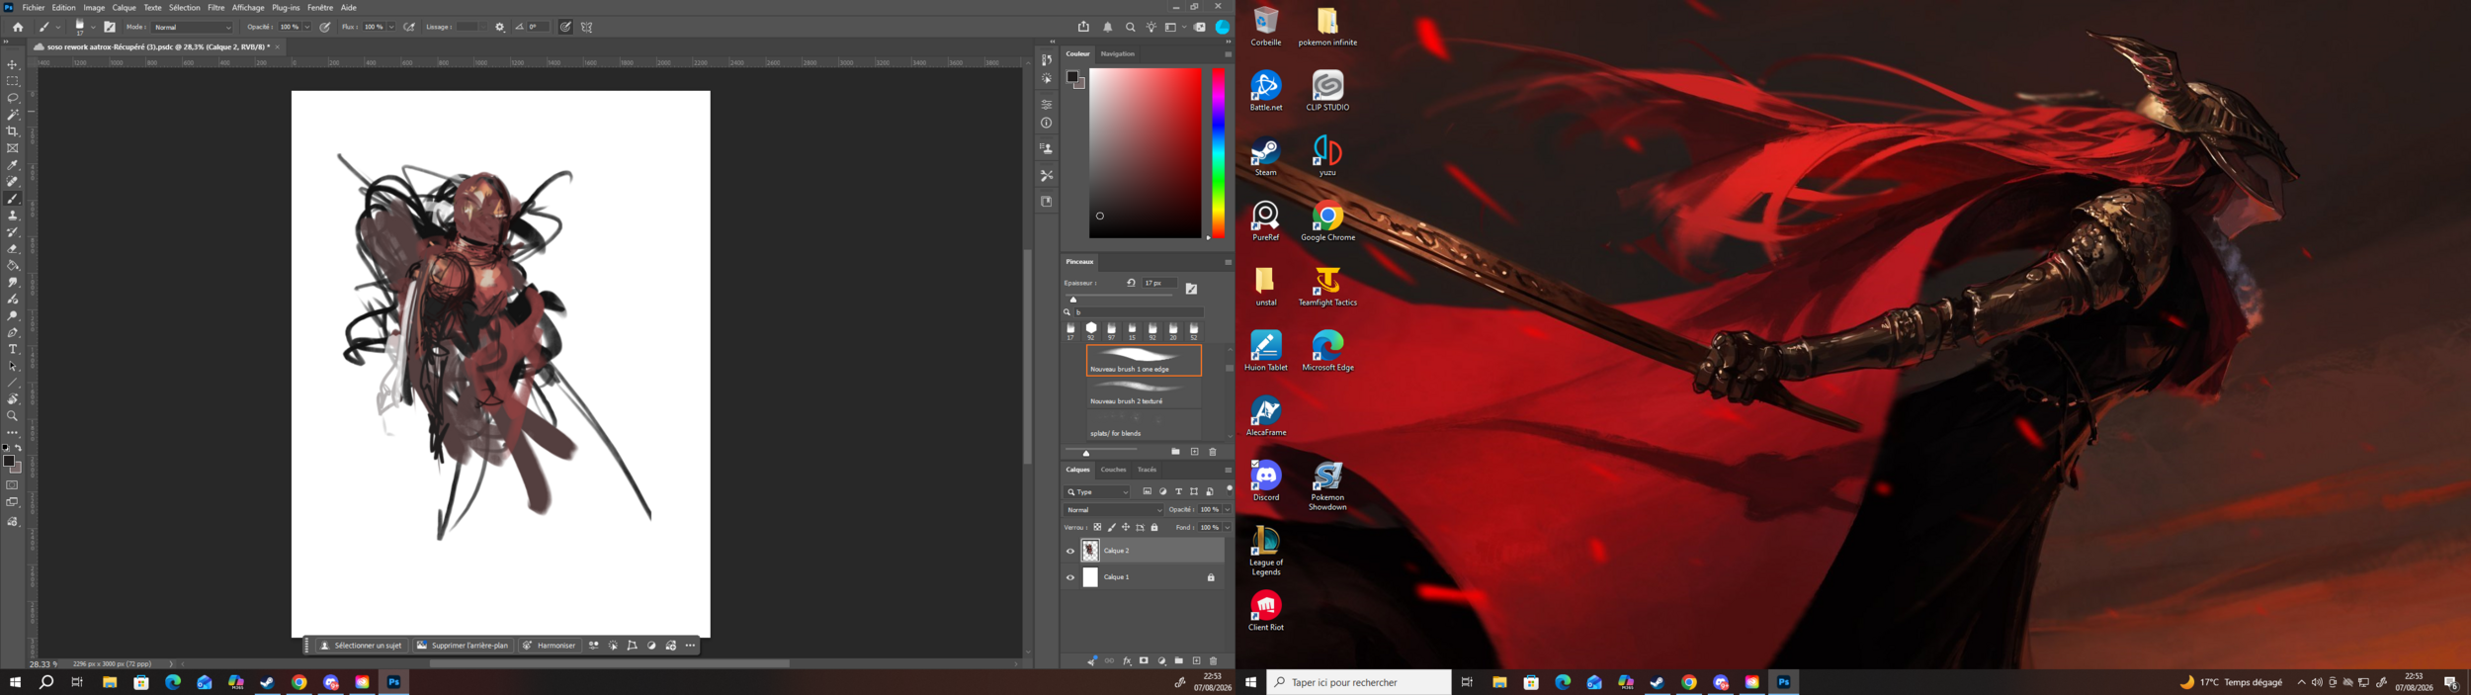Click the Harmoniser button
Screen dimensions: 2471x695
[x=550, y=646]
